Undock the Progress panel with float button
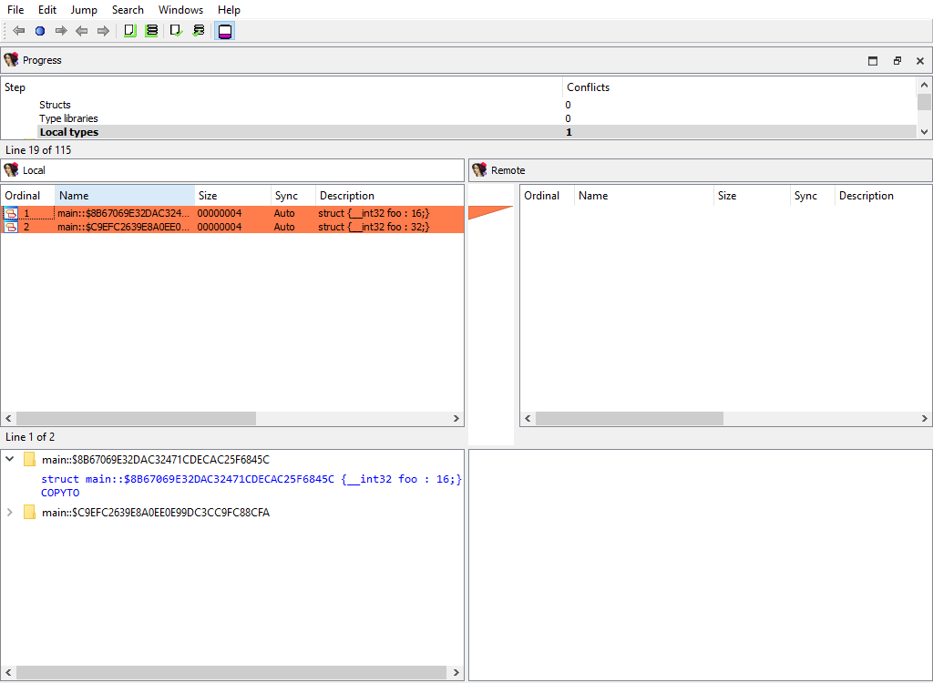Screen dimensions: 933x683 897,61
